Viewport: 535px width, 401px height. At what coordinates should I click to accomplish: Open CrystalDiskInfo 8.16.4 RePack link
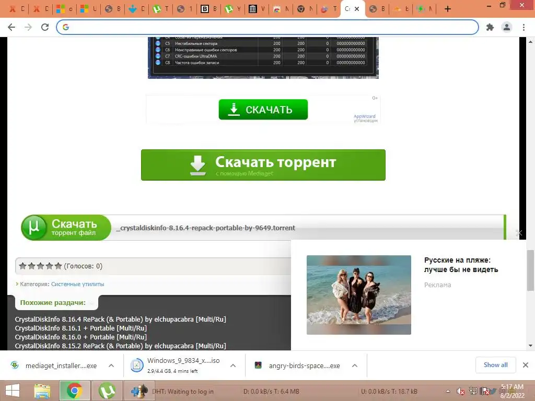click(121, 320)
